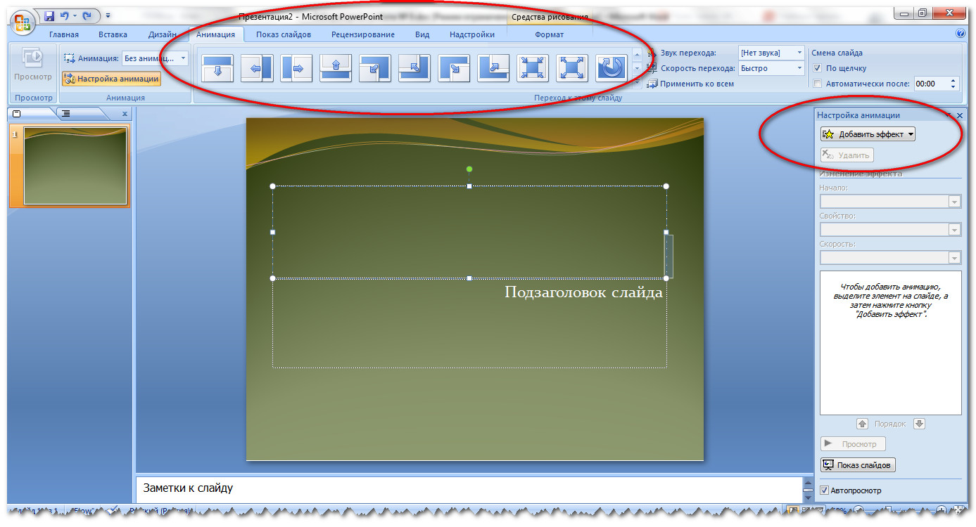Pick the transition with four outward arrows

[572, 68]
